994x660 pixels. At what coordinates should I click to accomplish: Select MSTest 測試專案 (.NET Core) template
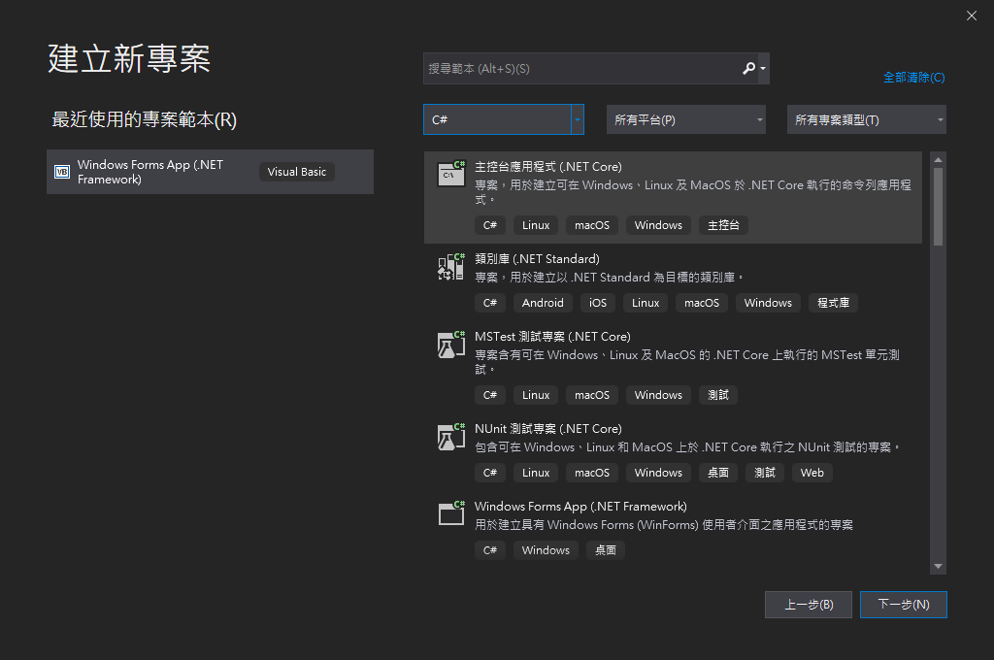click(673, 367)
